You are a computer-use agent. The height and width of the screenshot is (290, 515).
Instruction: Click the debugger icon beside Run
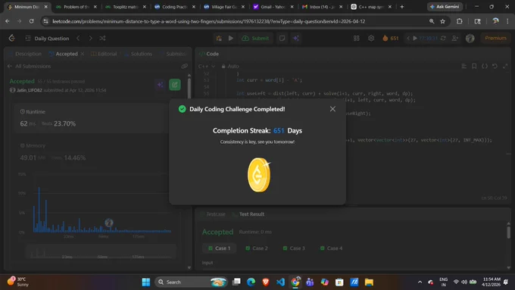point(219,39)
